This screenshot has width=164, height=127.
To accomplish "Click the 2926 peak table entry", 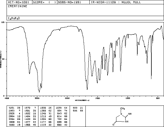I will click(x=14, y=114).
